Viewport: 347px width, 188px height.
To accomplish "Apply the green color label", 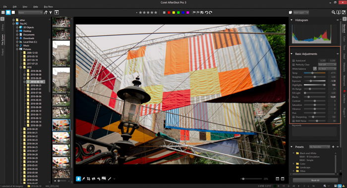I will click(x=178, y=12).
